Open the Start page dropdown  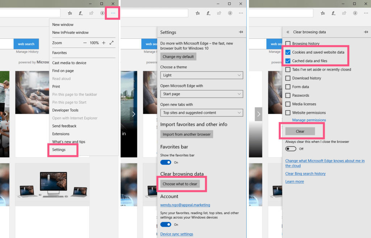pos(201,94)
